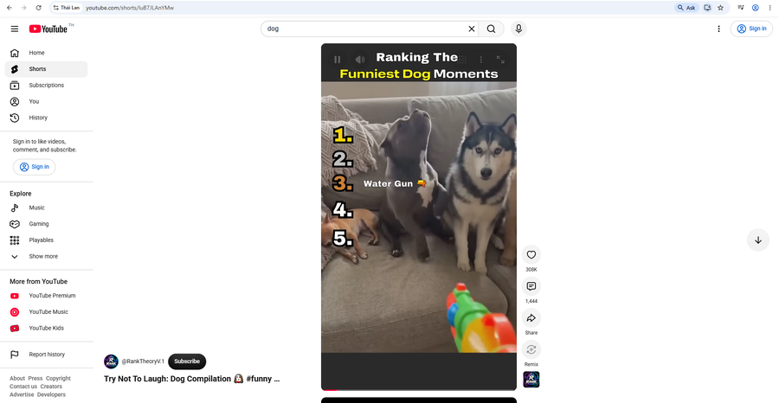Install the app via address bar icon
This screenshot has height=403, width=779.
pyautogui.click(x=707, y=8)
